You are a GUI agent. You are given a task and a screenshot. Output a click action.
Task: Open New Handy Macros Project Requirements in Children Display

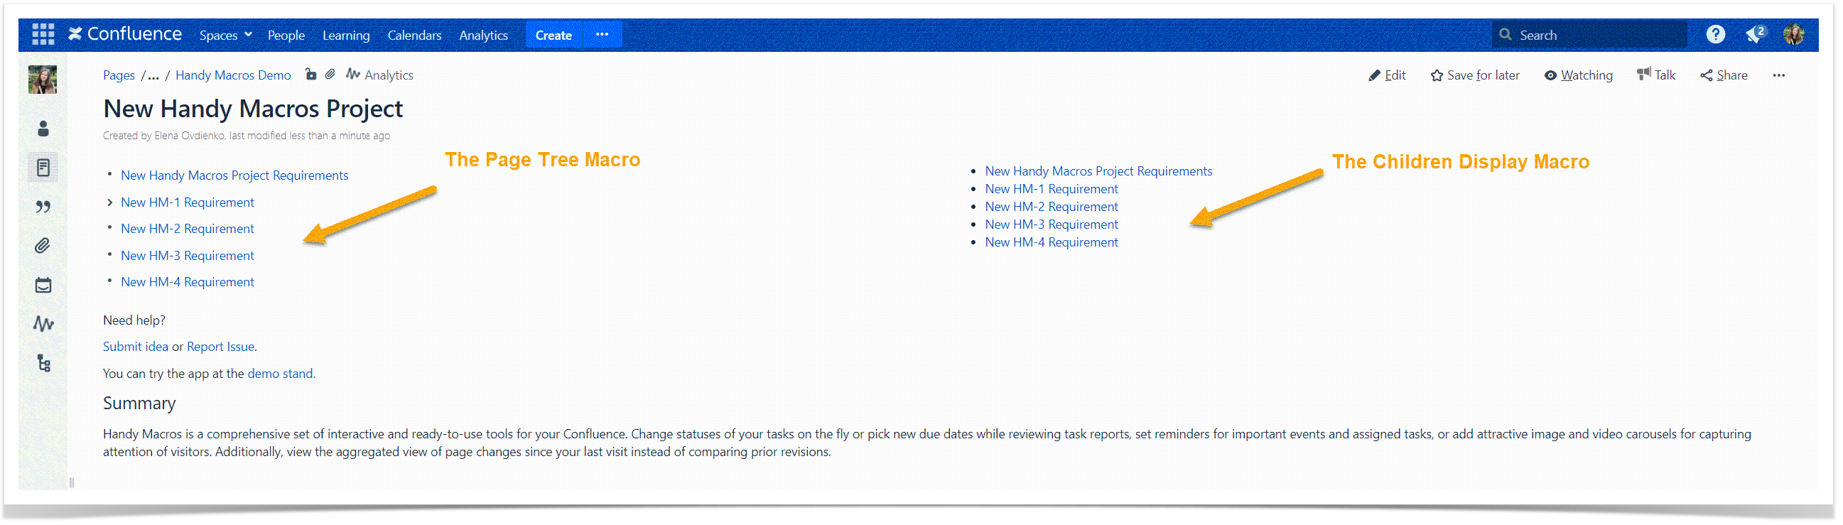1098,171
